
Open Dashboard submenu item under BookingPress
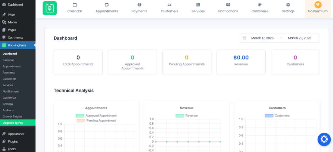coord(10,54)
